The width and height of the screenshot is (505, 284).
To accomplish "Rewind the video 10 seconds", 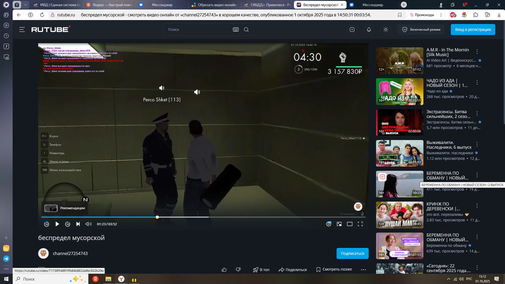I will [47, 224].
